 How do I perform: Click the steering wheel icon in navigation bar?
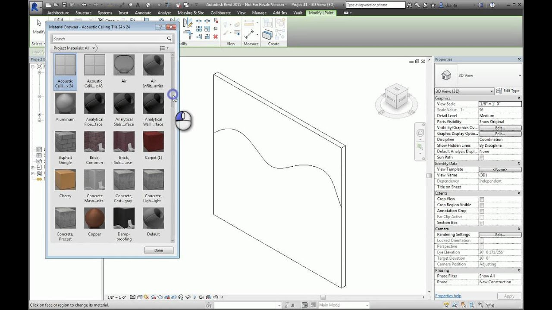[x=420, y=133]
